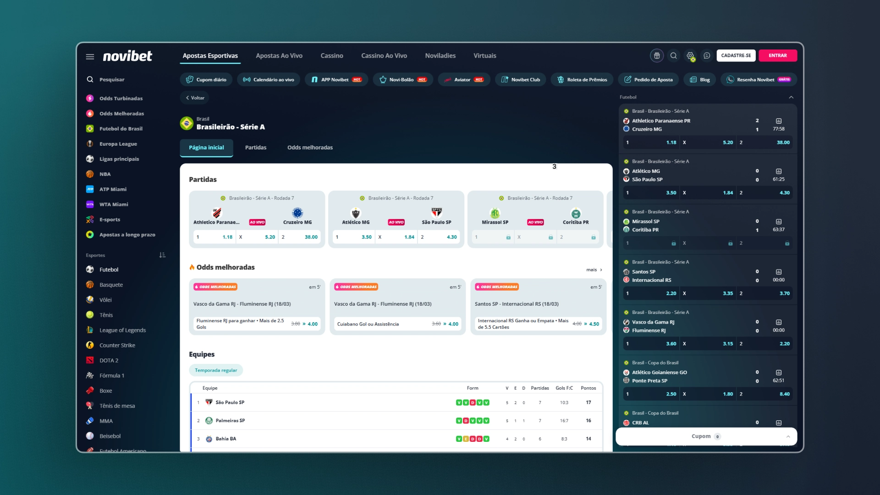880x495 pixels.
Task: Click the gift box icon in header
Action: 657,55
